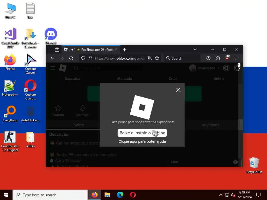
Task: Select the AutoClicker desktop icon
Action: click(x=30, y=114)
